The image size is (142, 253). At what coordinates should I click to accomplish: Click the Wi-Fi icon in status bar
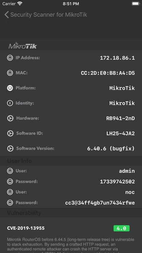pyautogui.click(x=20, y=4)
